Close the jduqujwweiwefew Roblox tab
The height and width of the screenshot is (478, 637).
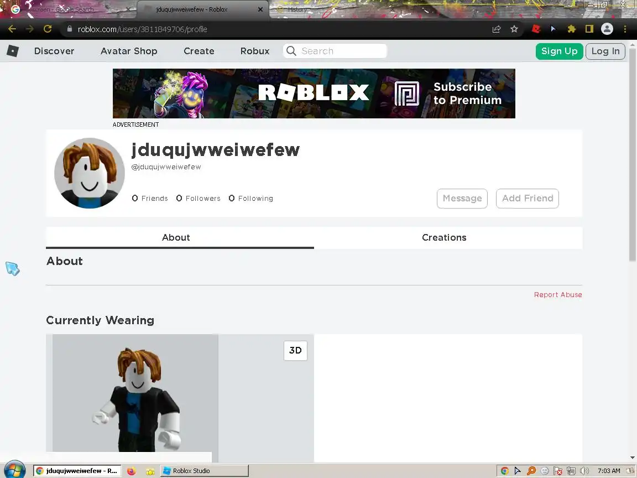pos(260,9)
